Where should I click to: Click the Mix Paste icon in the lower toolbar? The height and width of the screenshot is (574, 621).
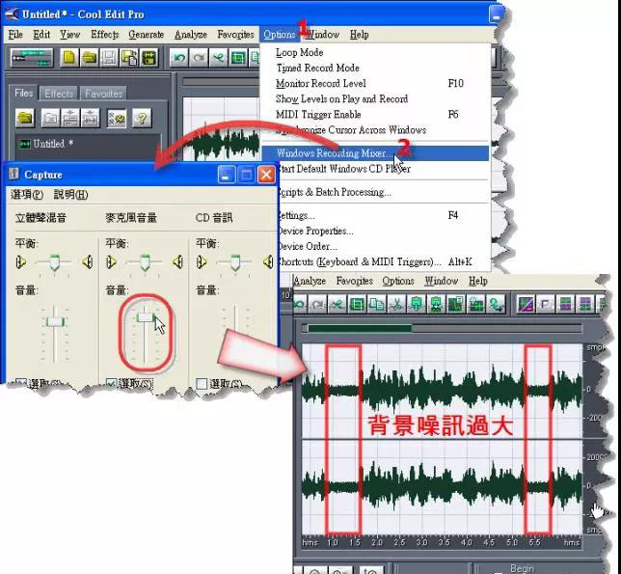[456, 304]
